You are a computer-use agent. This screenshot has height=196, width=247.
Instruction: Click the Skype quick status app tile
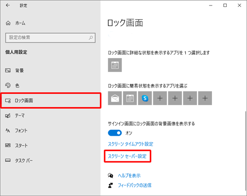pos(145,98)
